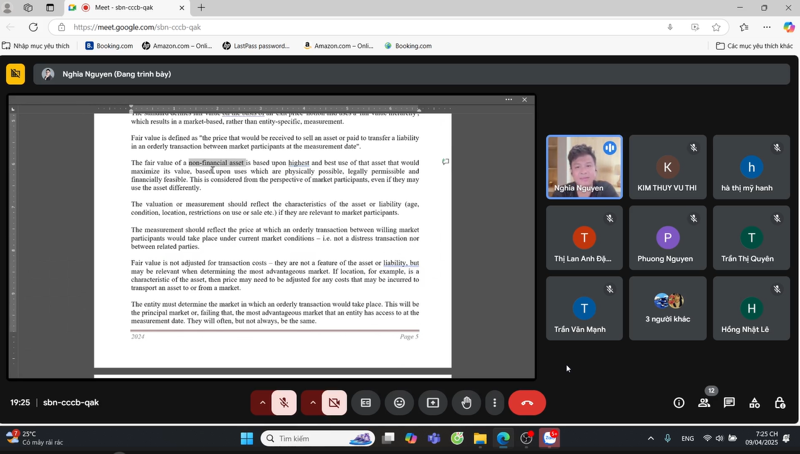Open LastPass password bookmark
The image size is (800, 454).
tap(256, 46)
